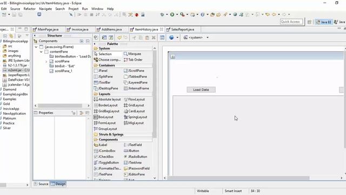
Task: Select BorderLayout in the palette
Action: click(x=106, y=105)
